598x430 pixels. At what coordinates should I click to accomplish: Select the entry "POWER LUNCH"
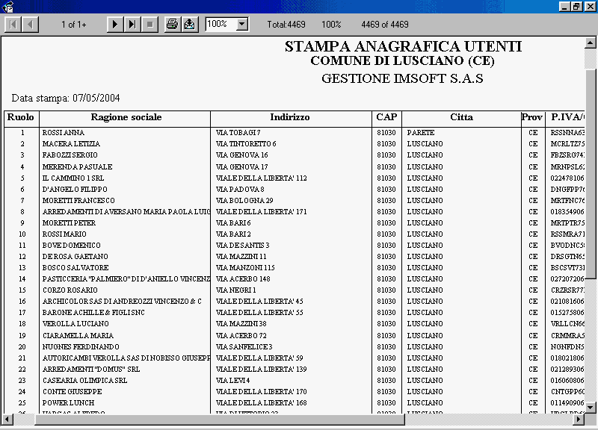tap(68, 403)
